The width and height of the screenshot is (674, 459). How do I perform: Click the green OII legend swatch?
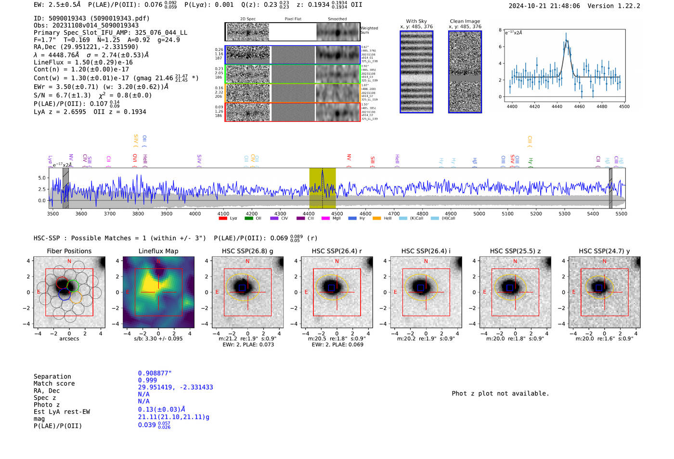(248, 219)
